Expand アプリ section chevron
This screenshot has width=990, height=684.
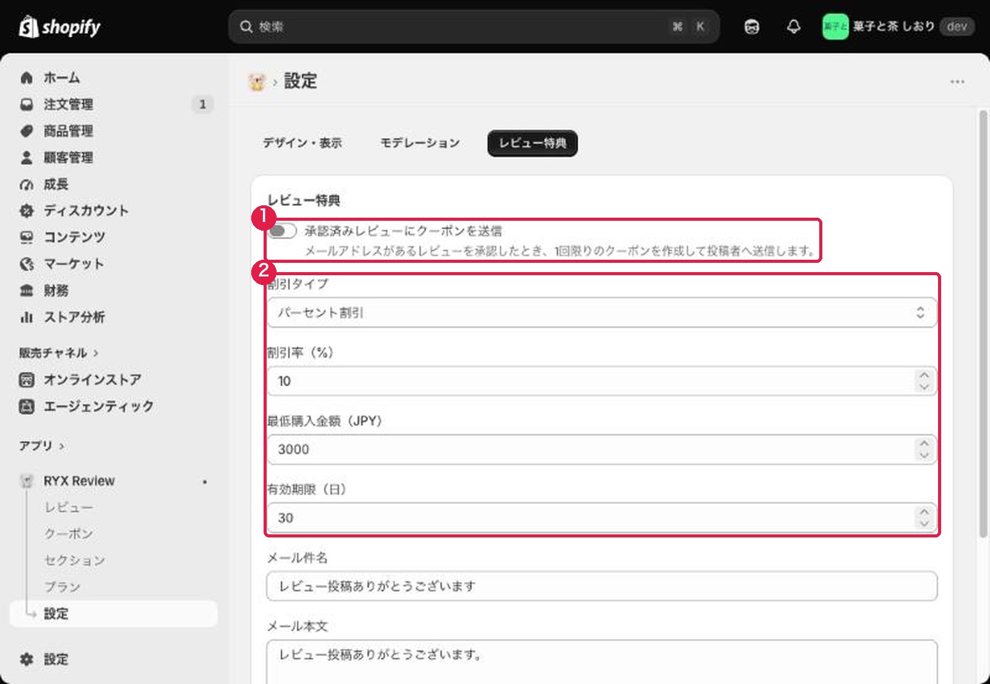pos(61,446)
